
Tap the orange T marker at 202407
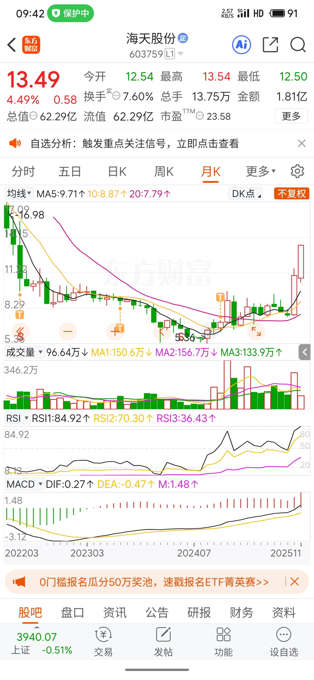coord(220,297)
